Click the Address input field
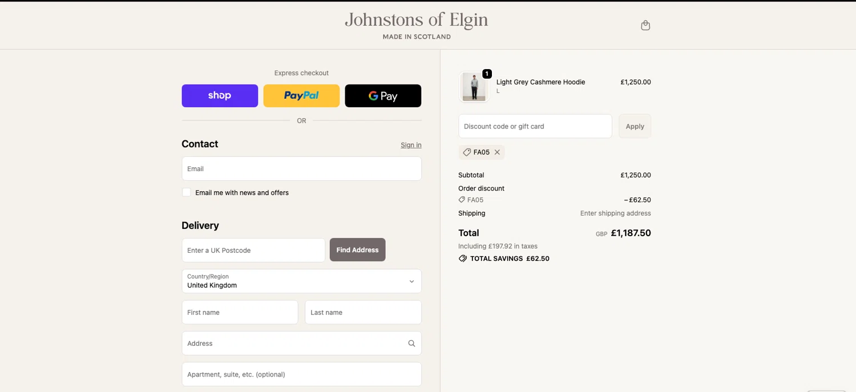The width and height of the screenshot is (856, 392). pos(301,343)
